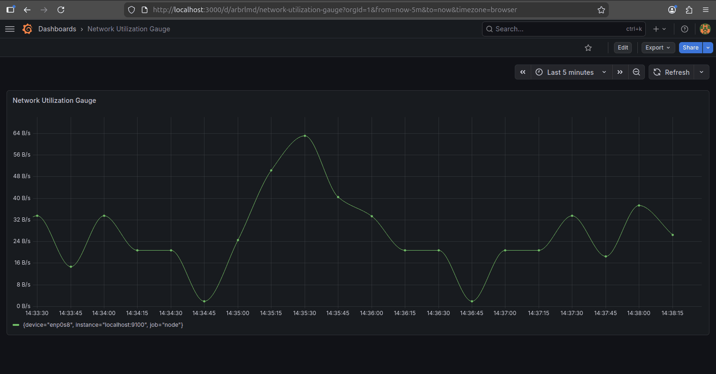
Task: Expand the Share options arrow
Action: 708,48
